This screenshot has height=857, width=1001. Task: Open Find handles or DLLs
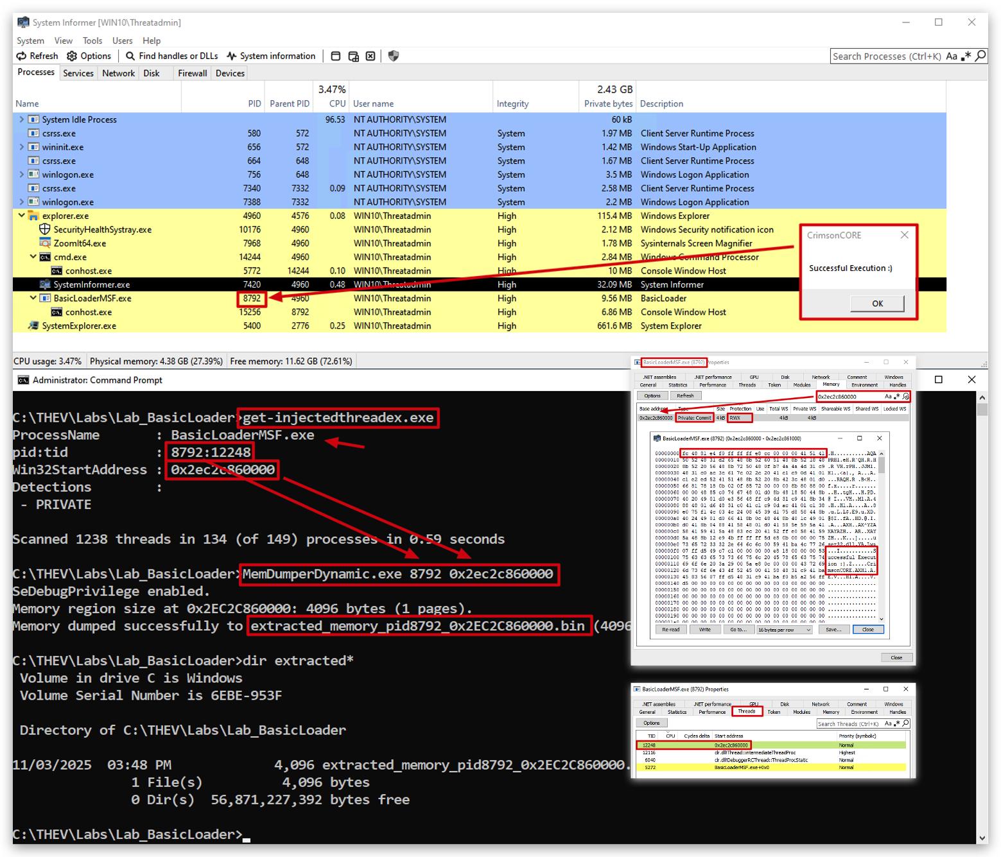(172, 56)
